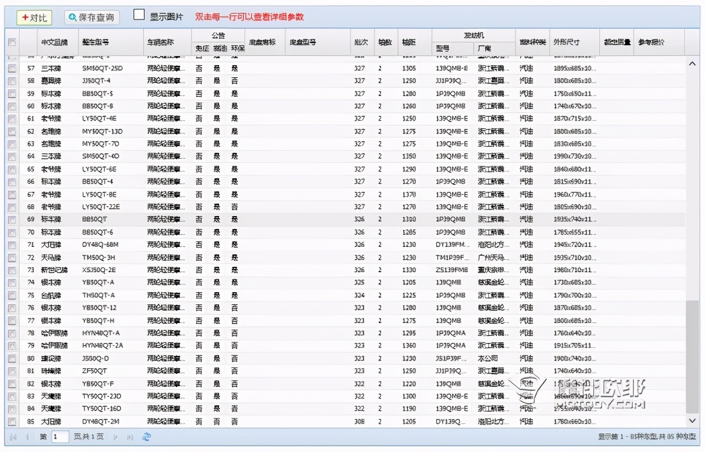Check the row 64 SM50QT-4D checkbox

point(12,157)
